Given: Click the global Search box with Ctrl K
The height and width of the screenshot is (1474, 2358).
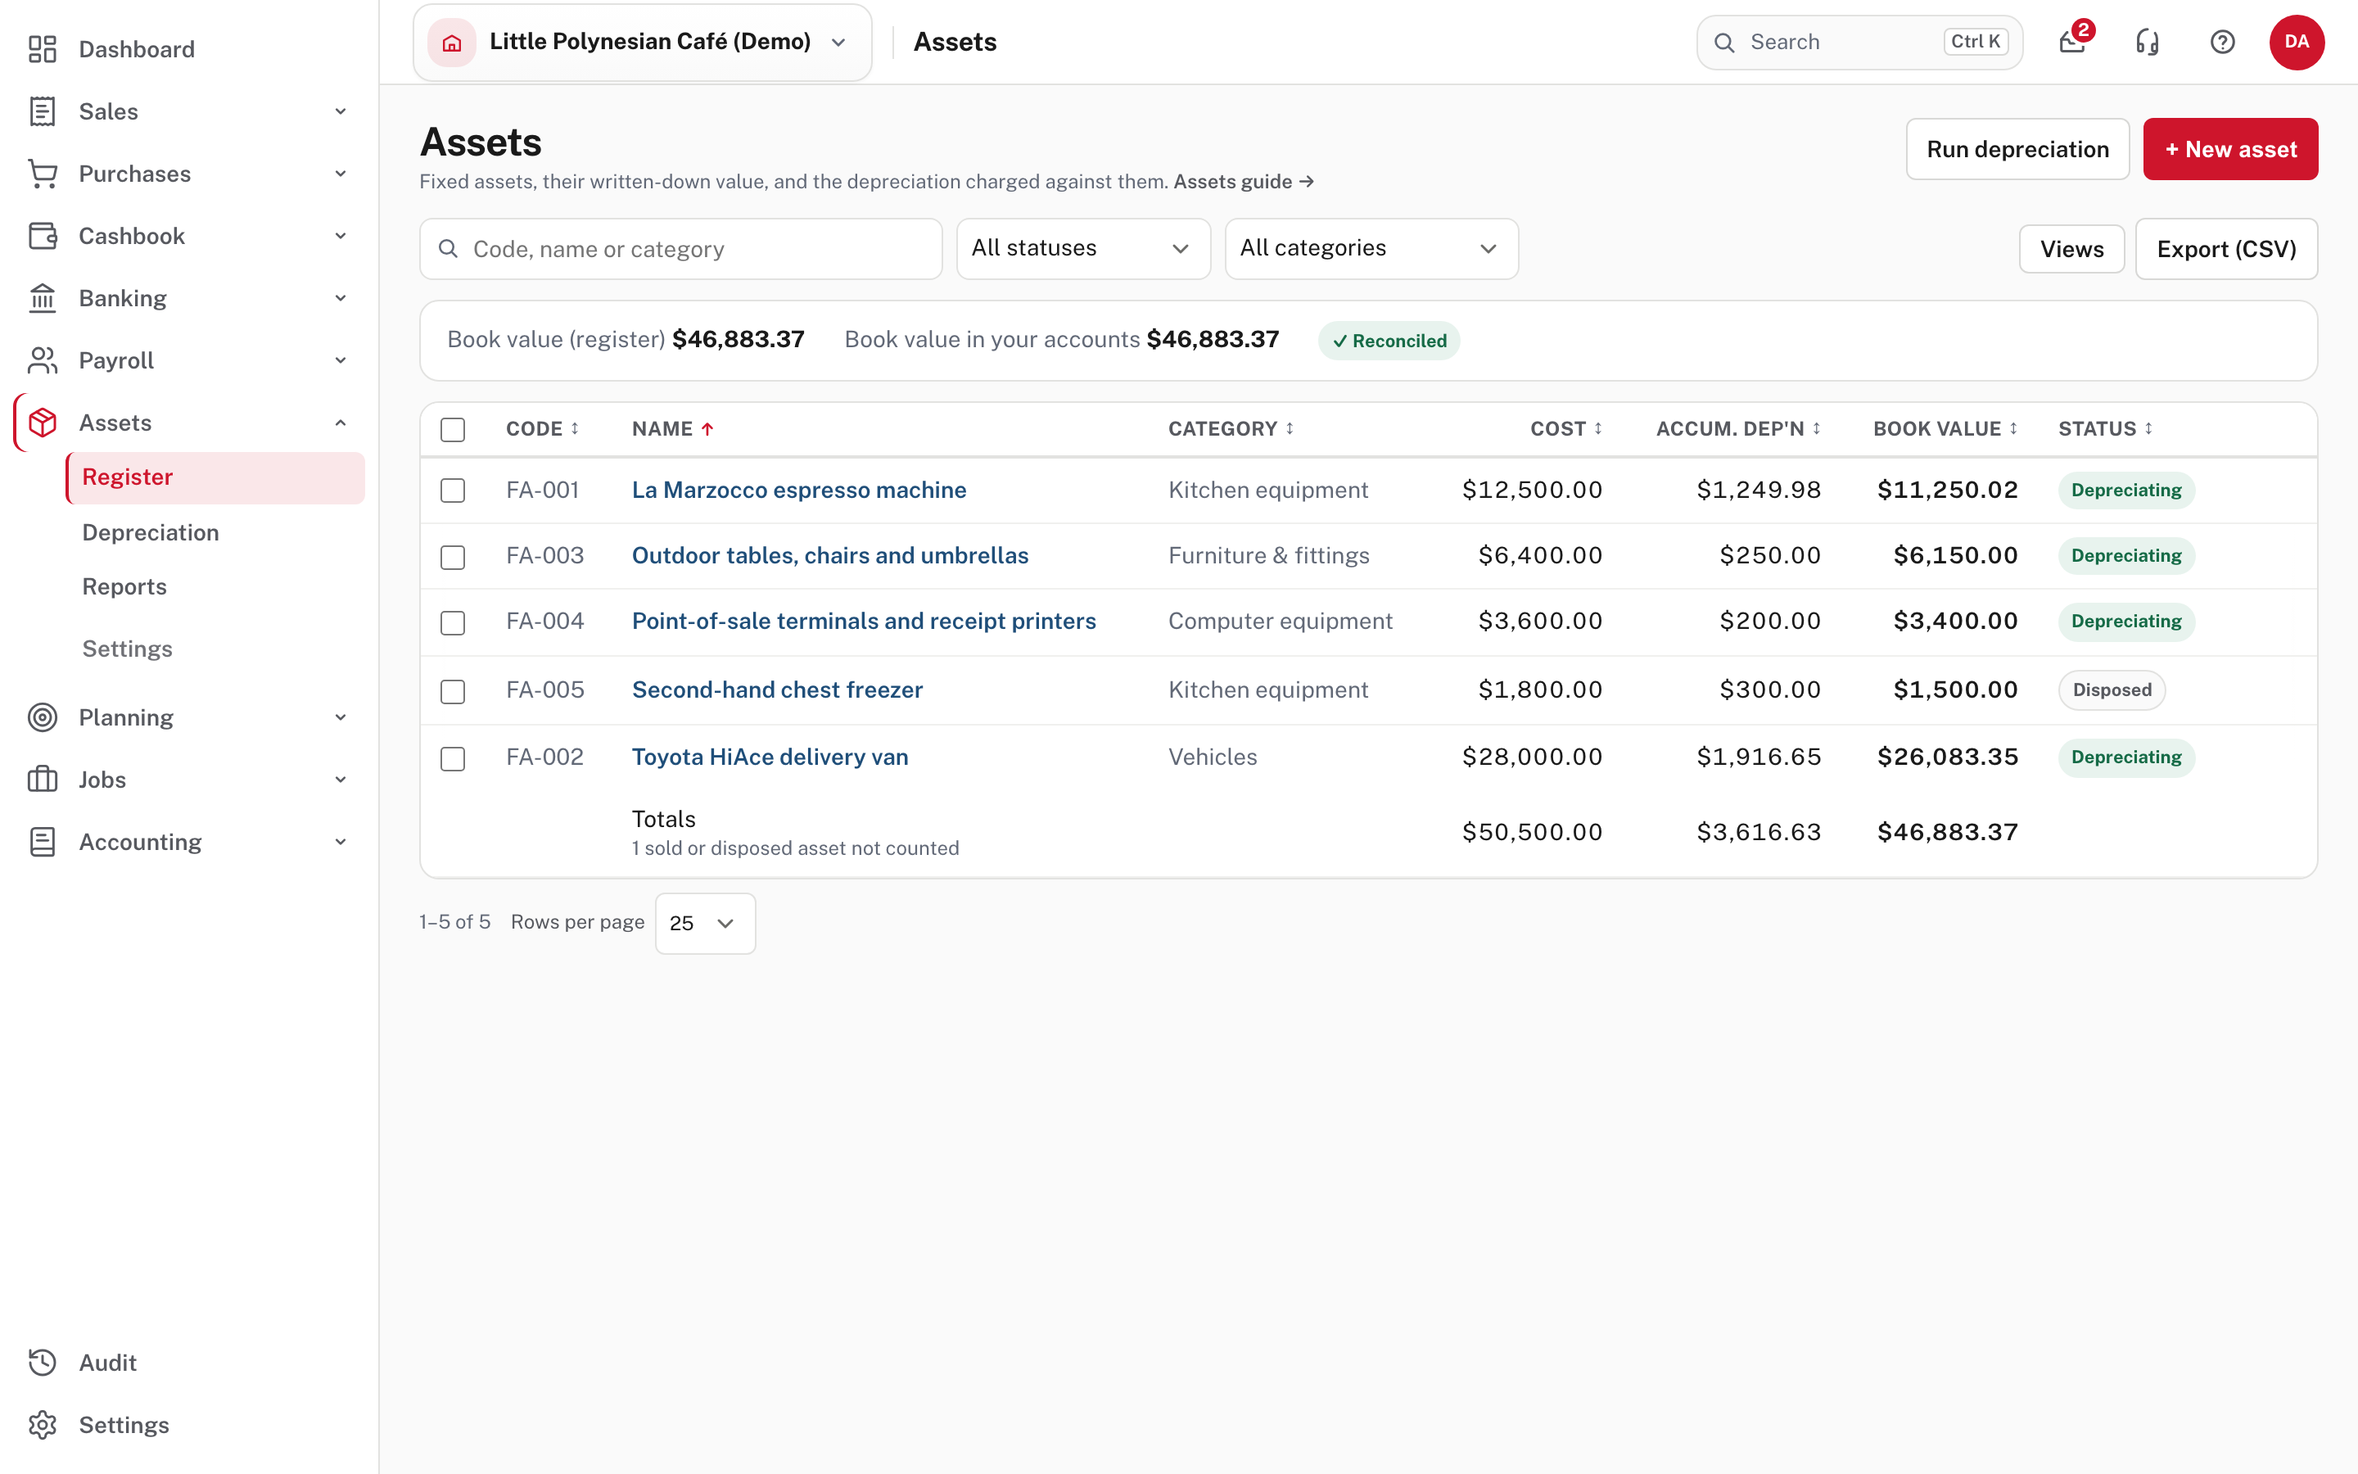Looking at the screenshot, I should [x=1859, y=42].
